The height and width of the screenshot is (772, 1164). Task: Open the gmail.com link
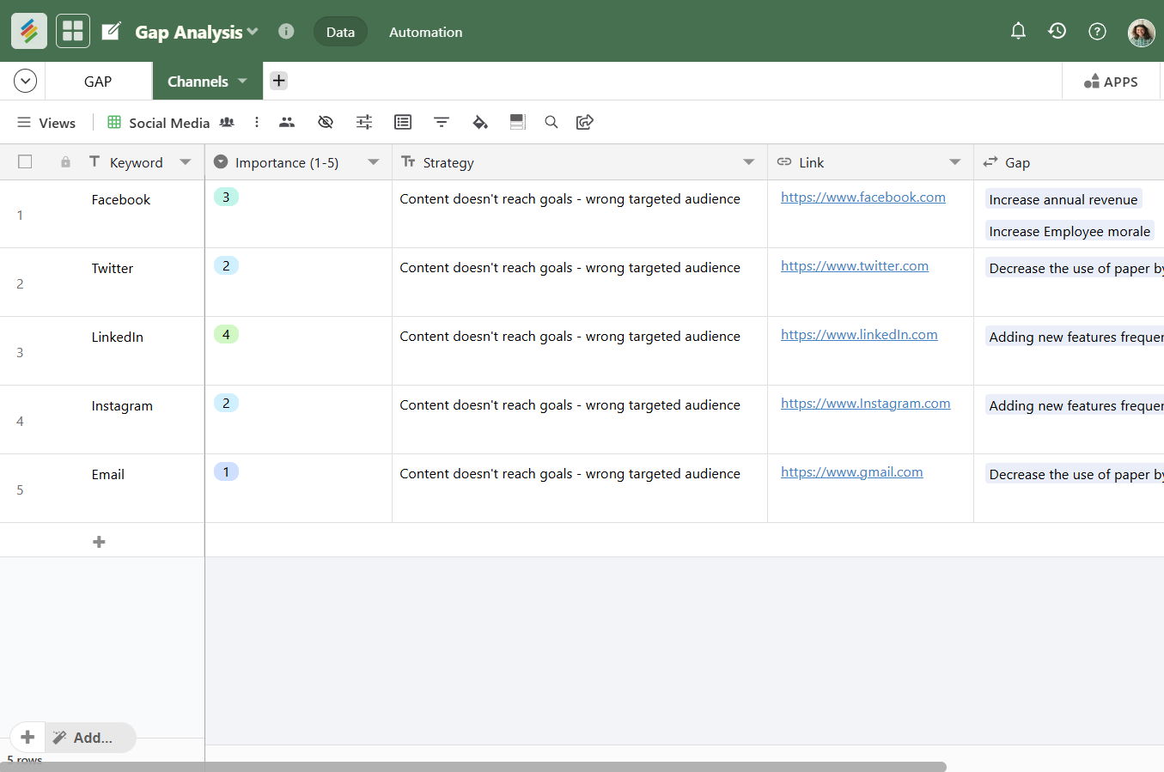click(852, 472)
